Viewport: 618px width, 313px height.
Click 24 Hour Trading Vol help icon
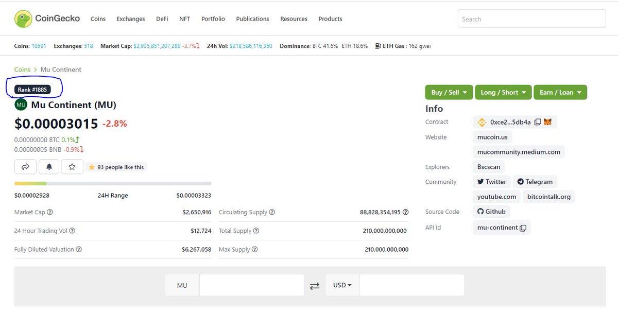point(72,231)
